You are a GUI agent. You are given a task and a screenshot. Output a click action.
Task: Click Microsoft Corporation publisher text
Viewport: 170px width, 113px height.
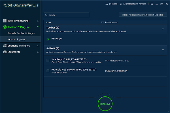116,71
